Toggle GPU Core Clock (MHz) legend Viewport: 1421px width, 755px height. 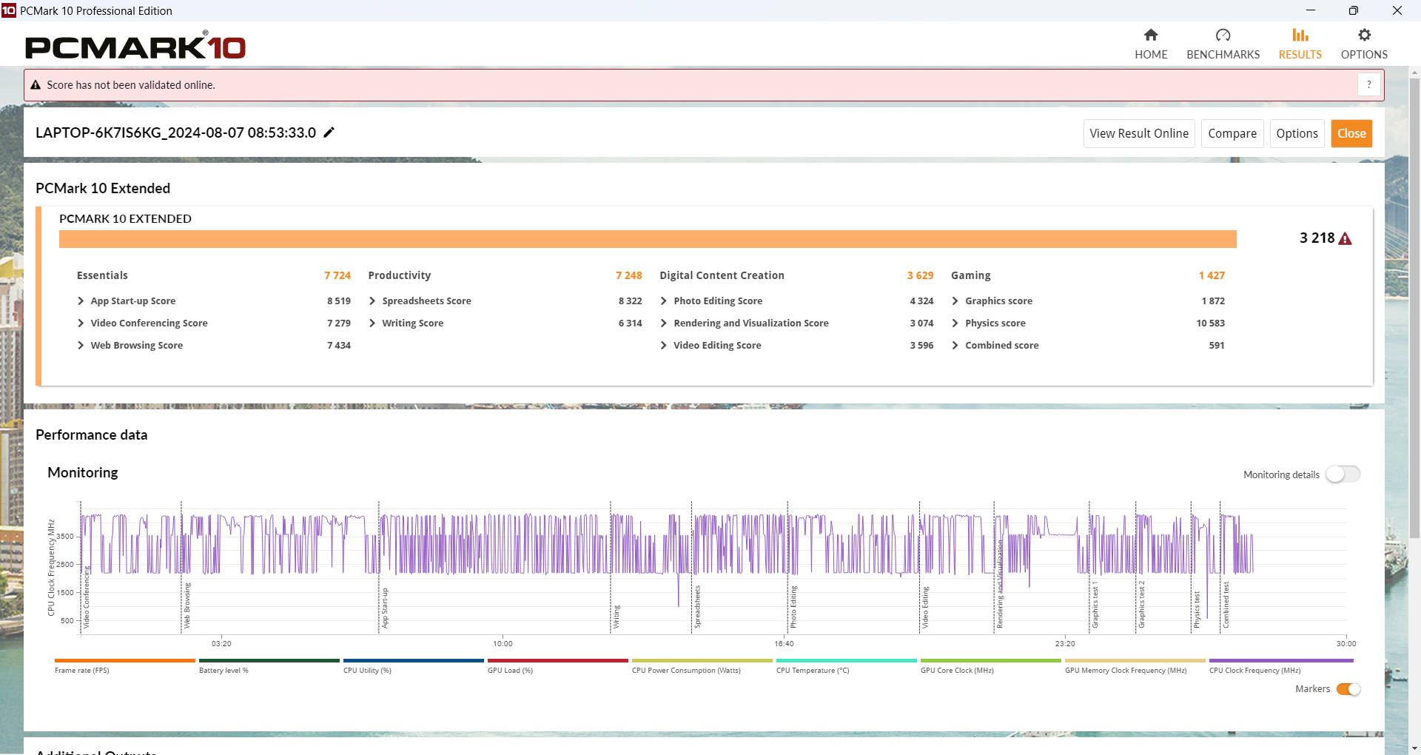point(990,660)
